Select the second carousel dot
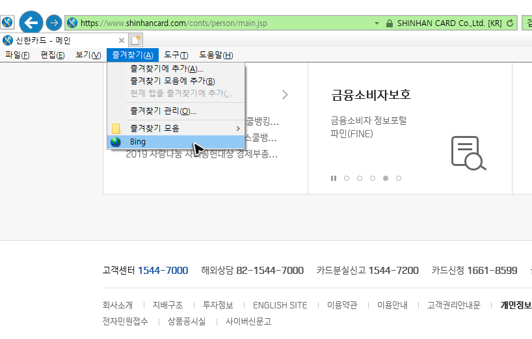Viewport: 532px width, 339px height. [x=360, y=178]
